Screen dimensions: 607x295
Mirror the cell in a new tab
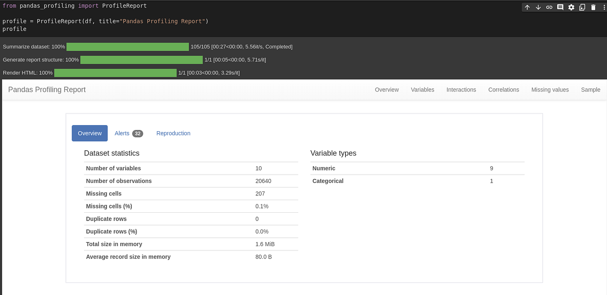582,7
